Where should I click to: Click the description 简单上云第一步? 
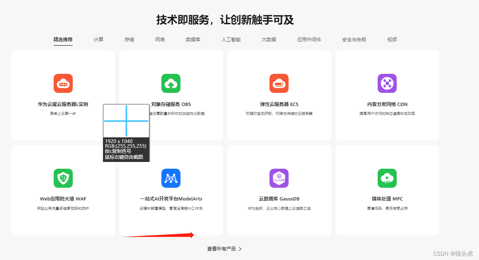coord(63,114)
